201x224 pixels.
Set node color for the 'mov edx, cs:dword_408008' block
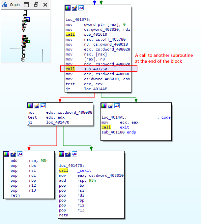pos(30,106)
